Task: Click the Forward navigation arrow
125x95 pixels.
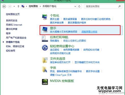Action: point(10,6)
